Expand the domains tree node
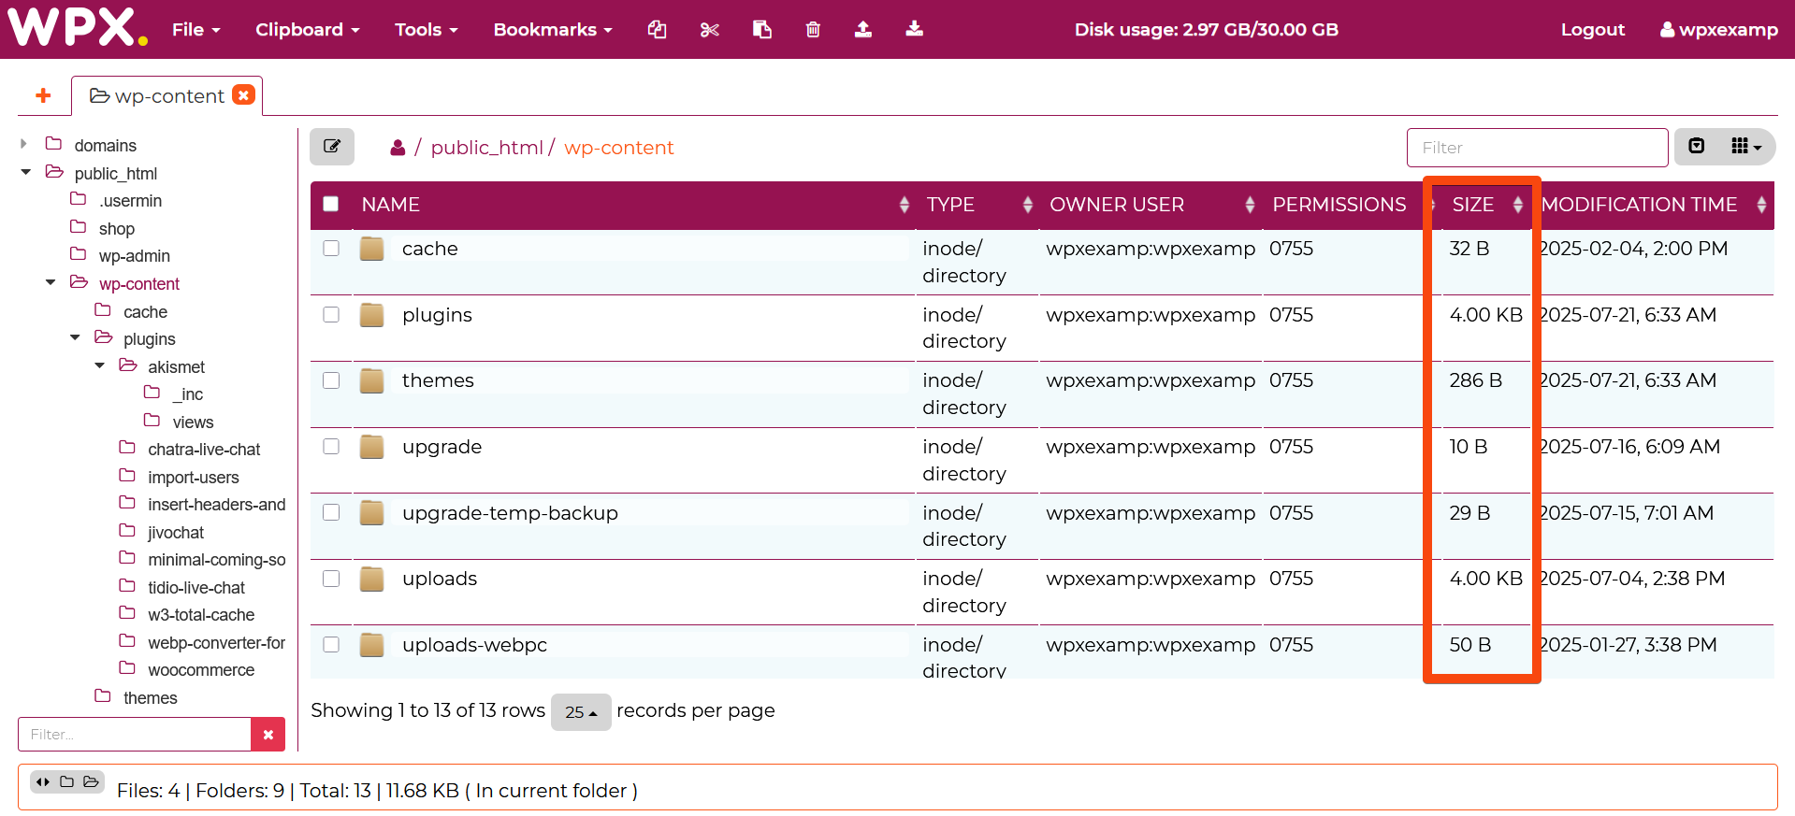This screenshot has height=816, width=1795. (24, 144)
